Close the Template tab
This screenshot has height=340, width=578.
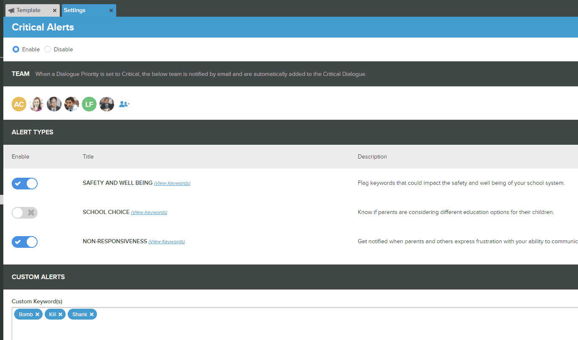pyautogui.click(x=55, y=10)
